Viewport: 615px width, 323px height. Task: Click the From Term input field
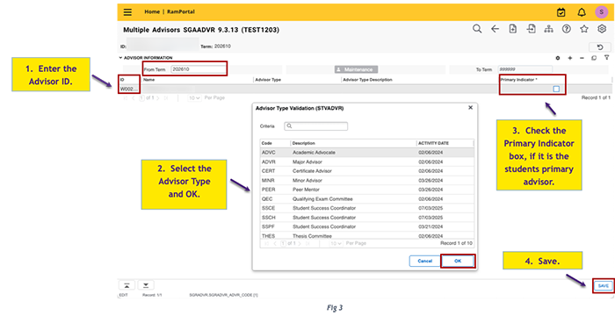198,69
